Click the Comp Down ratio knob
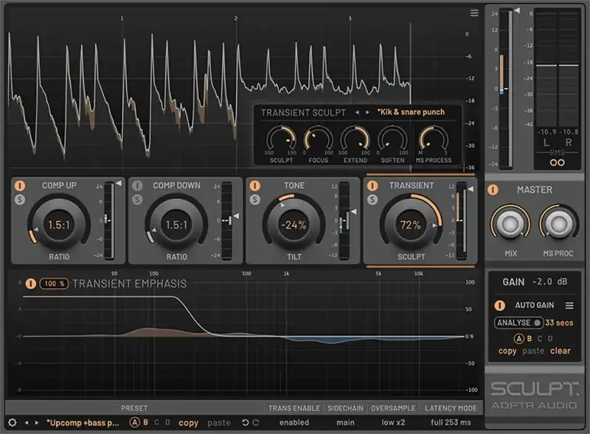This screenshot has width=590, height=434. point(176,225)
